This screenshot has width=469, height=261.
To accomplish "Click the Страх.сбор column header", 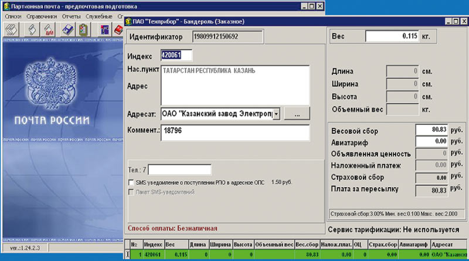I will [x=383, y=245].
